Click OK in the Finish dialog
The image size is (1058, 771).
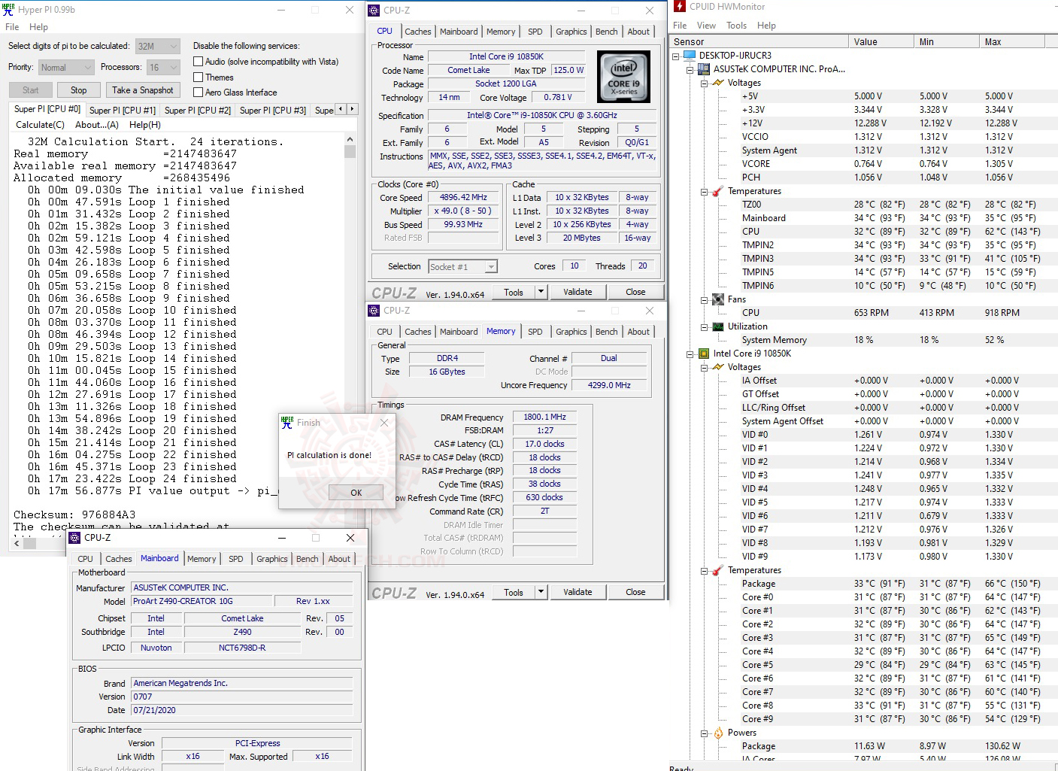[x=356, y=493]
